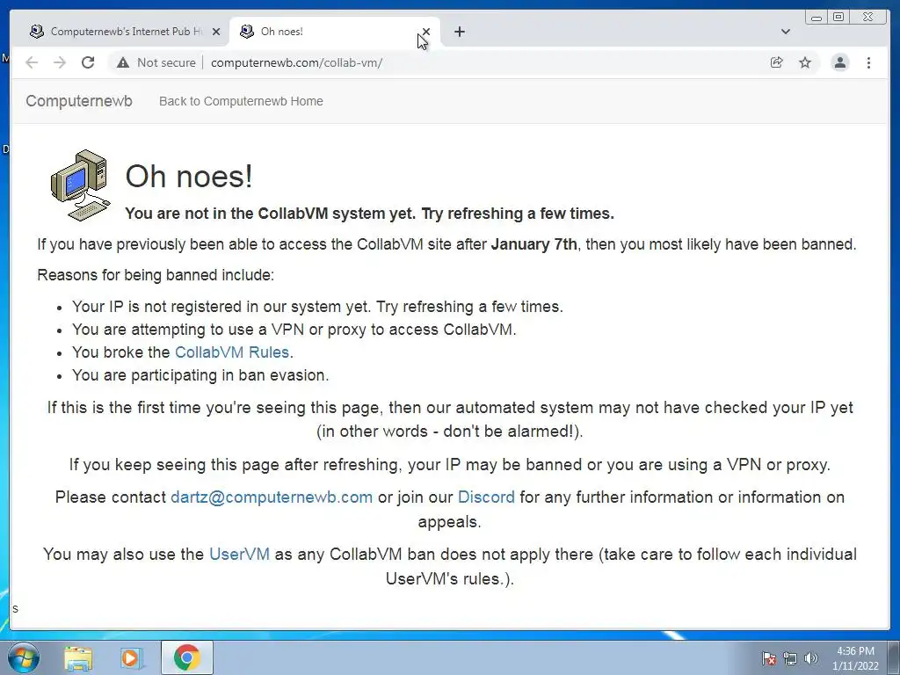This screenshot has width=900, height=675.
Task: Open Windows Explorer from the taskbar
Action: (78, 658)
